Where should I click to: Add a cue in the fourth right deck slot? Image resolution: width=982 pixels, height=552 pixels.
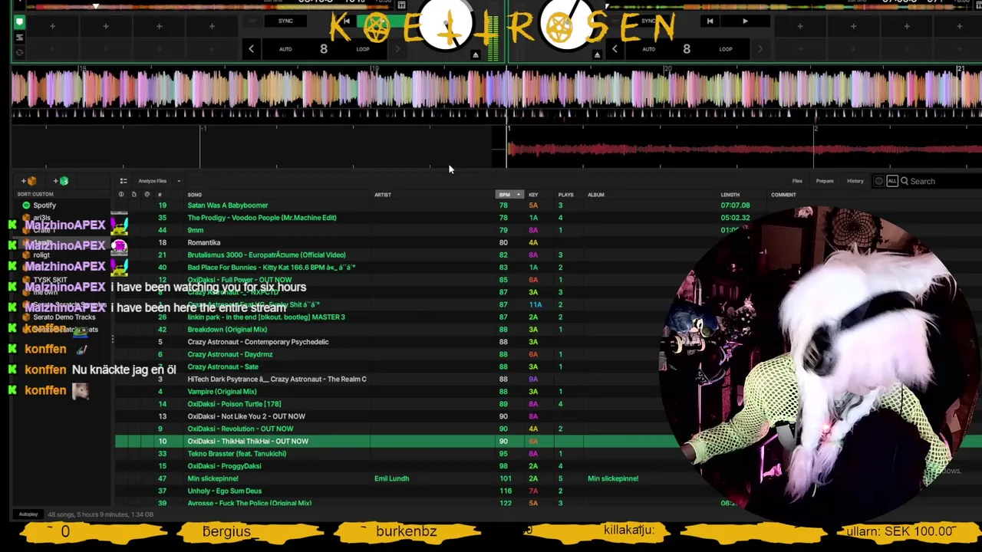pyautogui.click(x=959, y=26)
